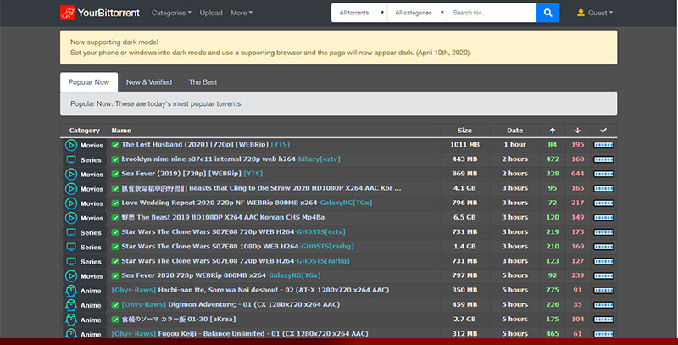Viewport: 678px width, 345px height.
Task: Click Movies play icon beside The Lost Husband
Action: pos(71,145)
